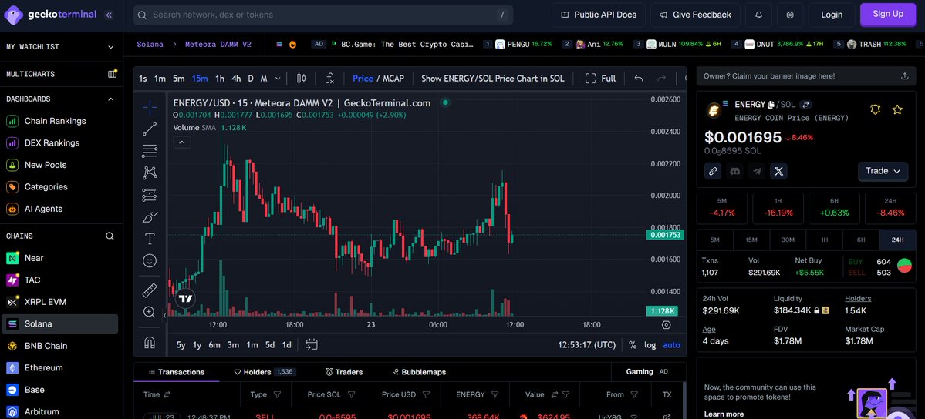Screen dimensions: 925x419
Task: Set a price alert with bell icon
Action: 876,109
